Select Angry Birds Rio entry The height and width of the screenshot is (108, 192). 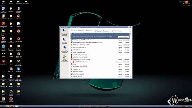[100, 69]
